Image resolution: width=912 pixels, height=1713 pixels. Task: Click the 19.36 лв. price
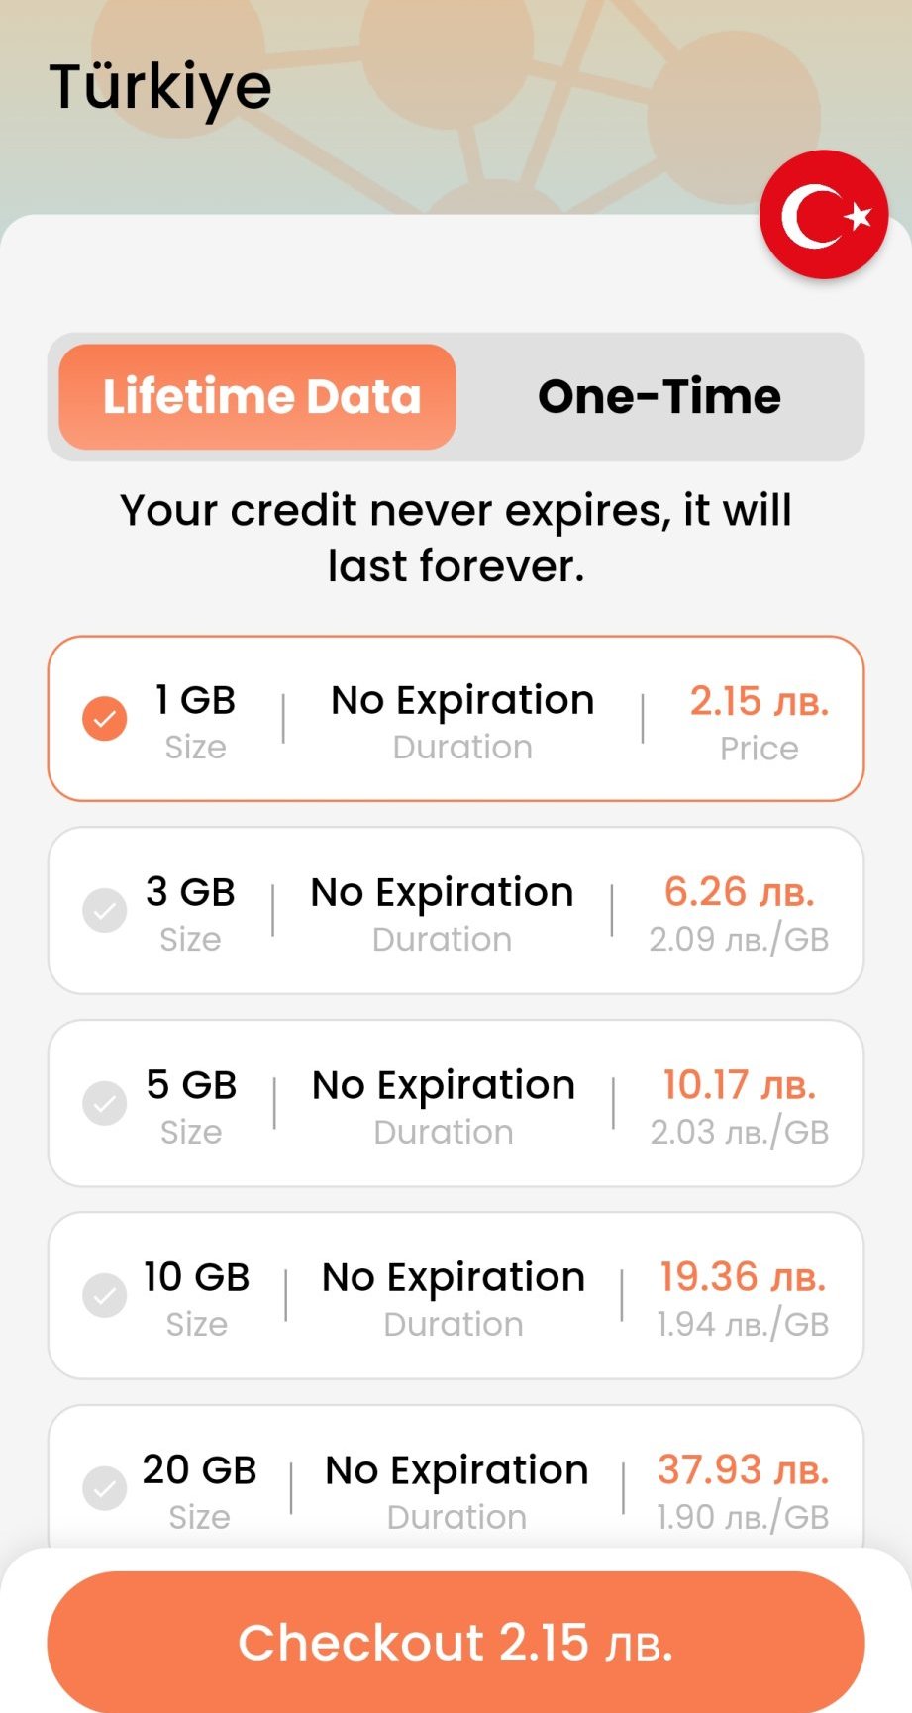click(742, 1277)
